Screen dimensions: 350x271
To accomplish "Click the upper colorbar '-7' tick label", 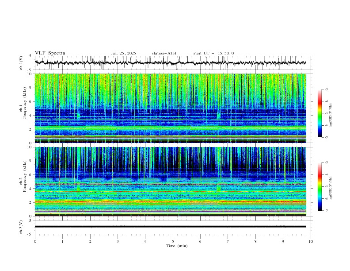I will point(326,137).
